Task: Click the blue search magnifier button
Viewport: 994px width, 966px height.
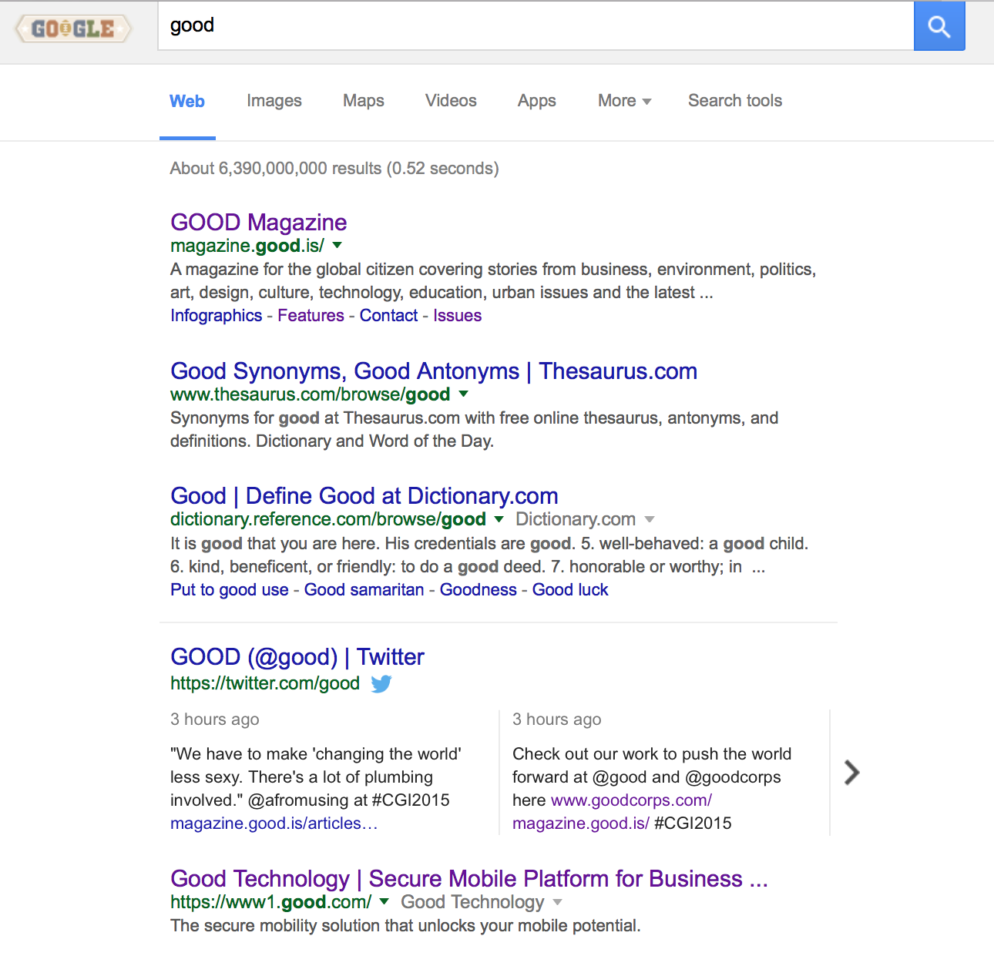Action: point(939,26)
